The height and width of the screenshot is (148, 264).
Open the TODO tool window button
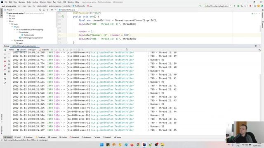tap(17, 137)
